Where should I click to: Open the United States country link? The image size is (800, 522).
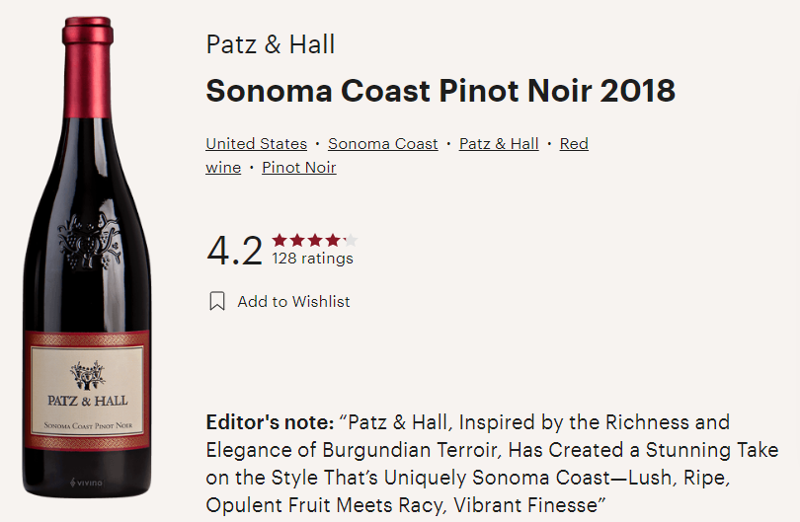(x=256, y=144)
